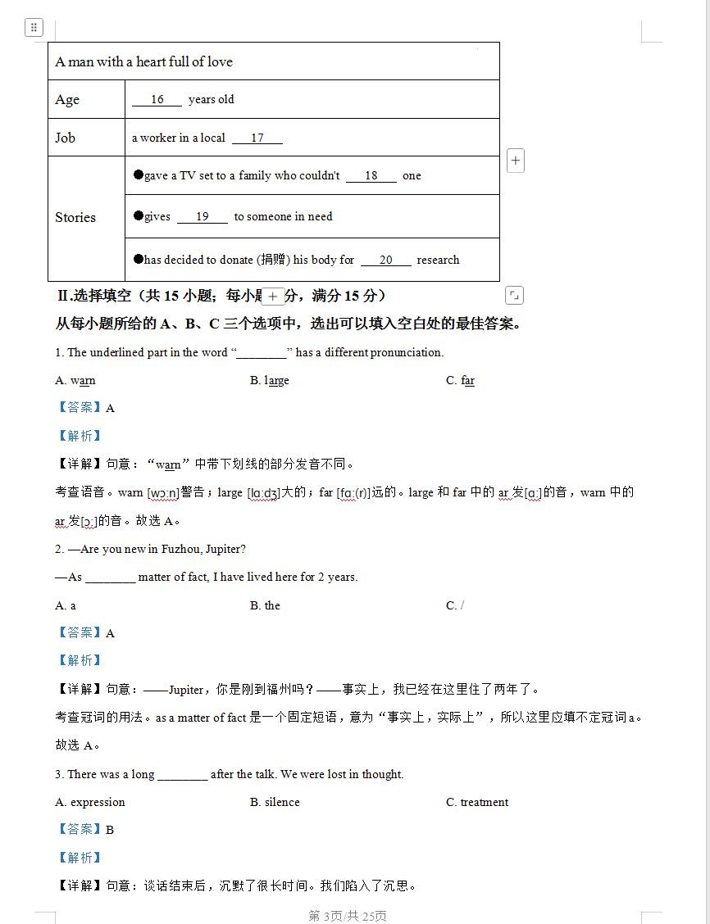
Task: Click the 【答案】A line under question 1
Action: pos(85,408)
